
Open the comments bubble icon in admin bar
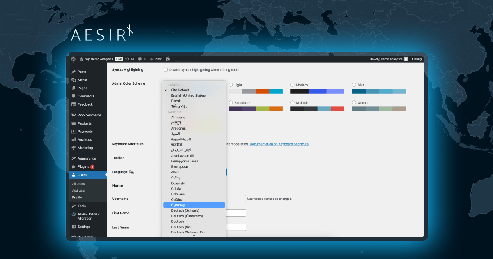click(141, 59)
